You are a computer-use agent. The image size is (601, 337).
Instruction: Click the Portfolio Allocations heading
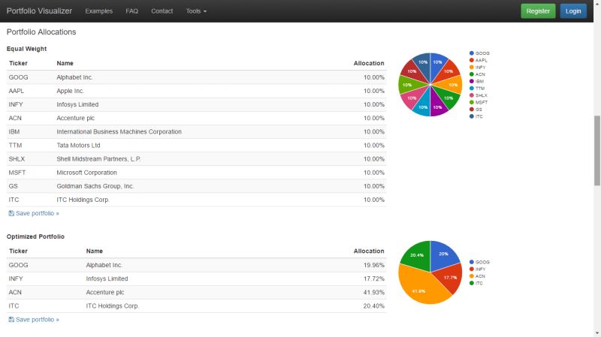(x=41, y=32)
